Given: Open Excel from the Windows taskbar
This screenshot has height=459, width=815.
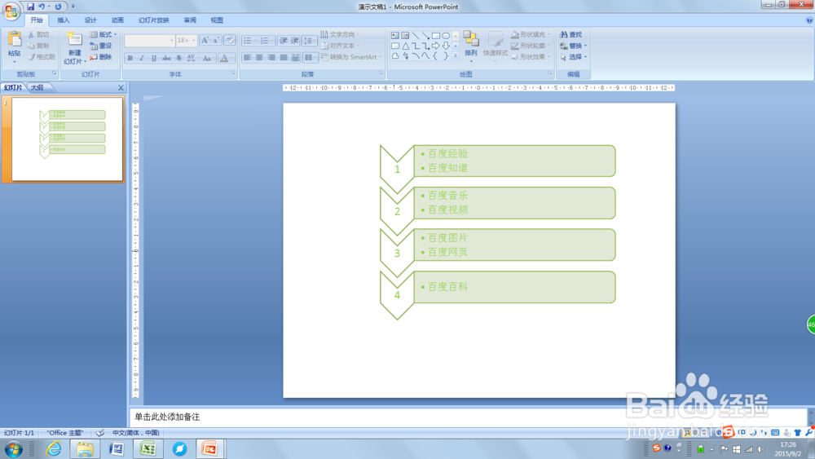Looking at the screenshot, I should pyautogui.click(x=148, y=448).
